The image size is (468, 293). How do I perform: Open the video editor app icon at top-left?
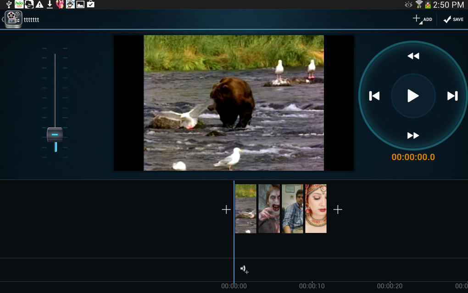click(13, 19)
